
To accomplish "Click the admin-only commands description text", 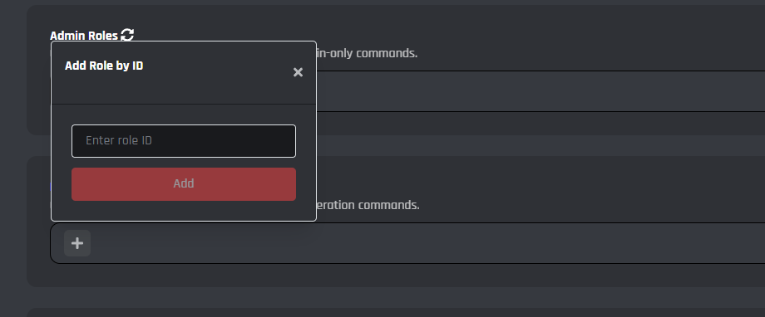I will [x=367, y=53].
